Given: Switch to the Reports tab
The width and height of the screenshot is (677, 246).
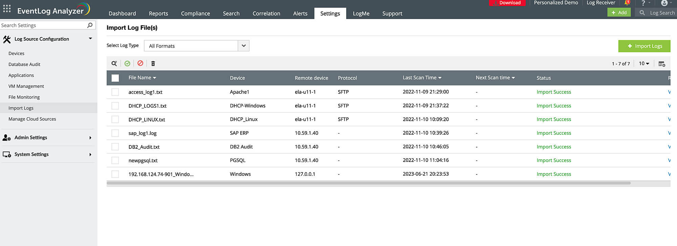Looking at the screenshot, I should (158, 13).
